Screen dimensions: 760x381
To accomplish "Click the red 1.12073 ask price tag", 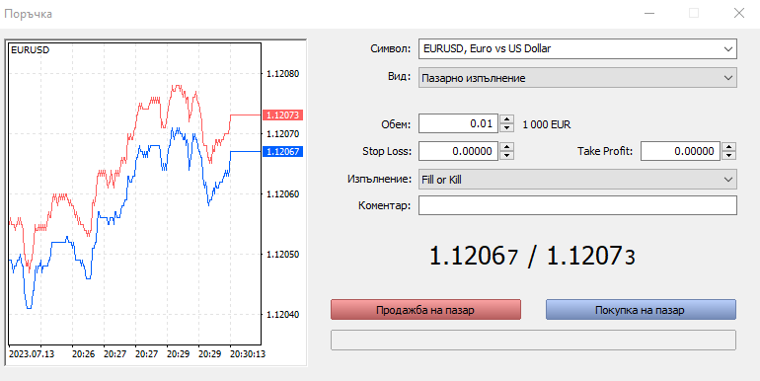I will (x=283, y=114).
